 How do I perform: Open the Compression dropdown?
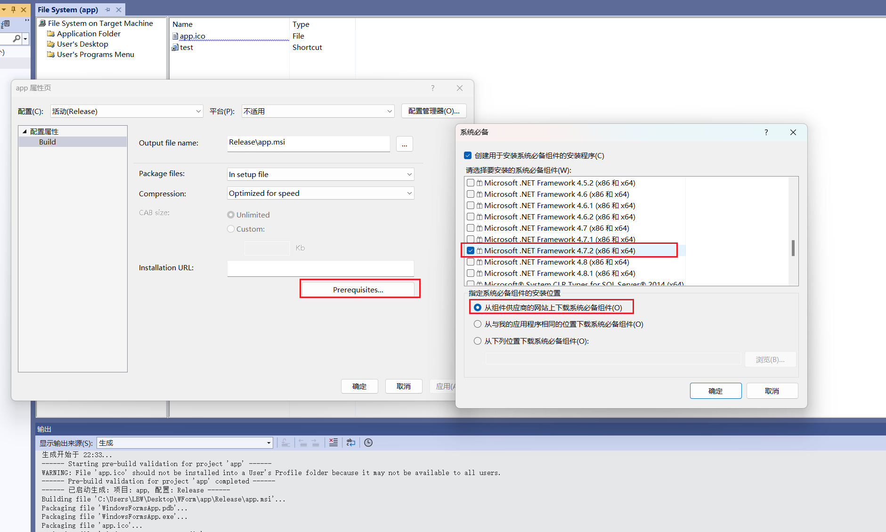321,193
